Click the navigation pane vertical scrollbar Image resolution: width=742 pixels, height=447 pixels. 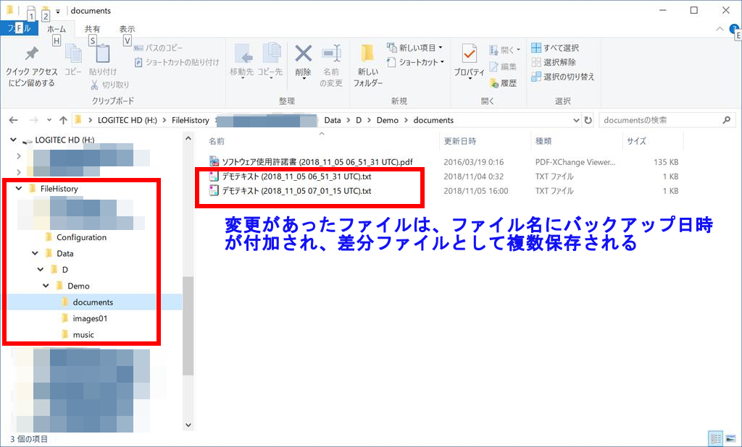tap(188, 325)
